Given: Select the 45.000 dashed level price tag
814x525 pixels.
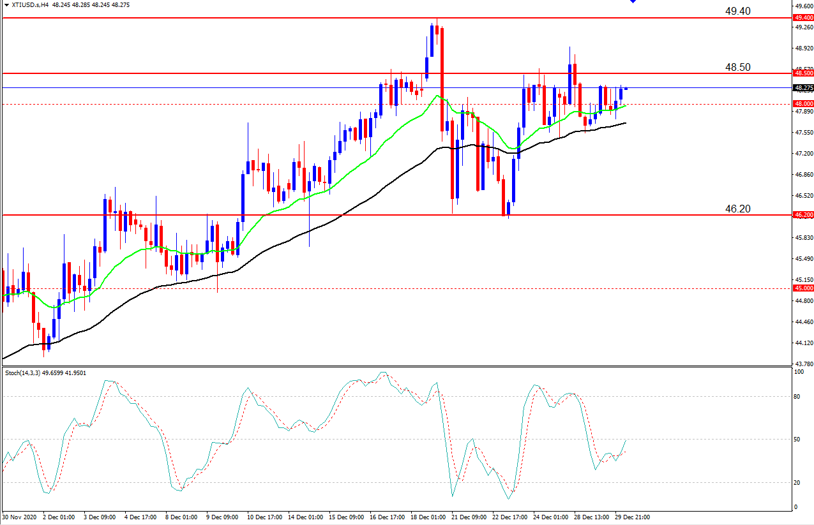Looking at the screenshot, I should click(803, 288).
